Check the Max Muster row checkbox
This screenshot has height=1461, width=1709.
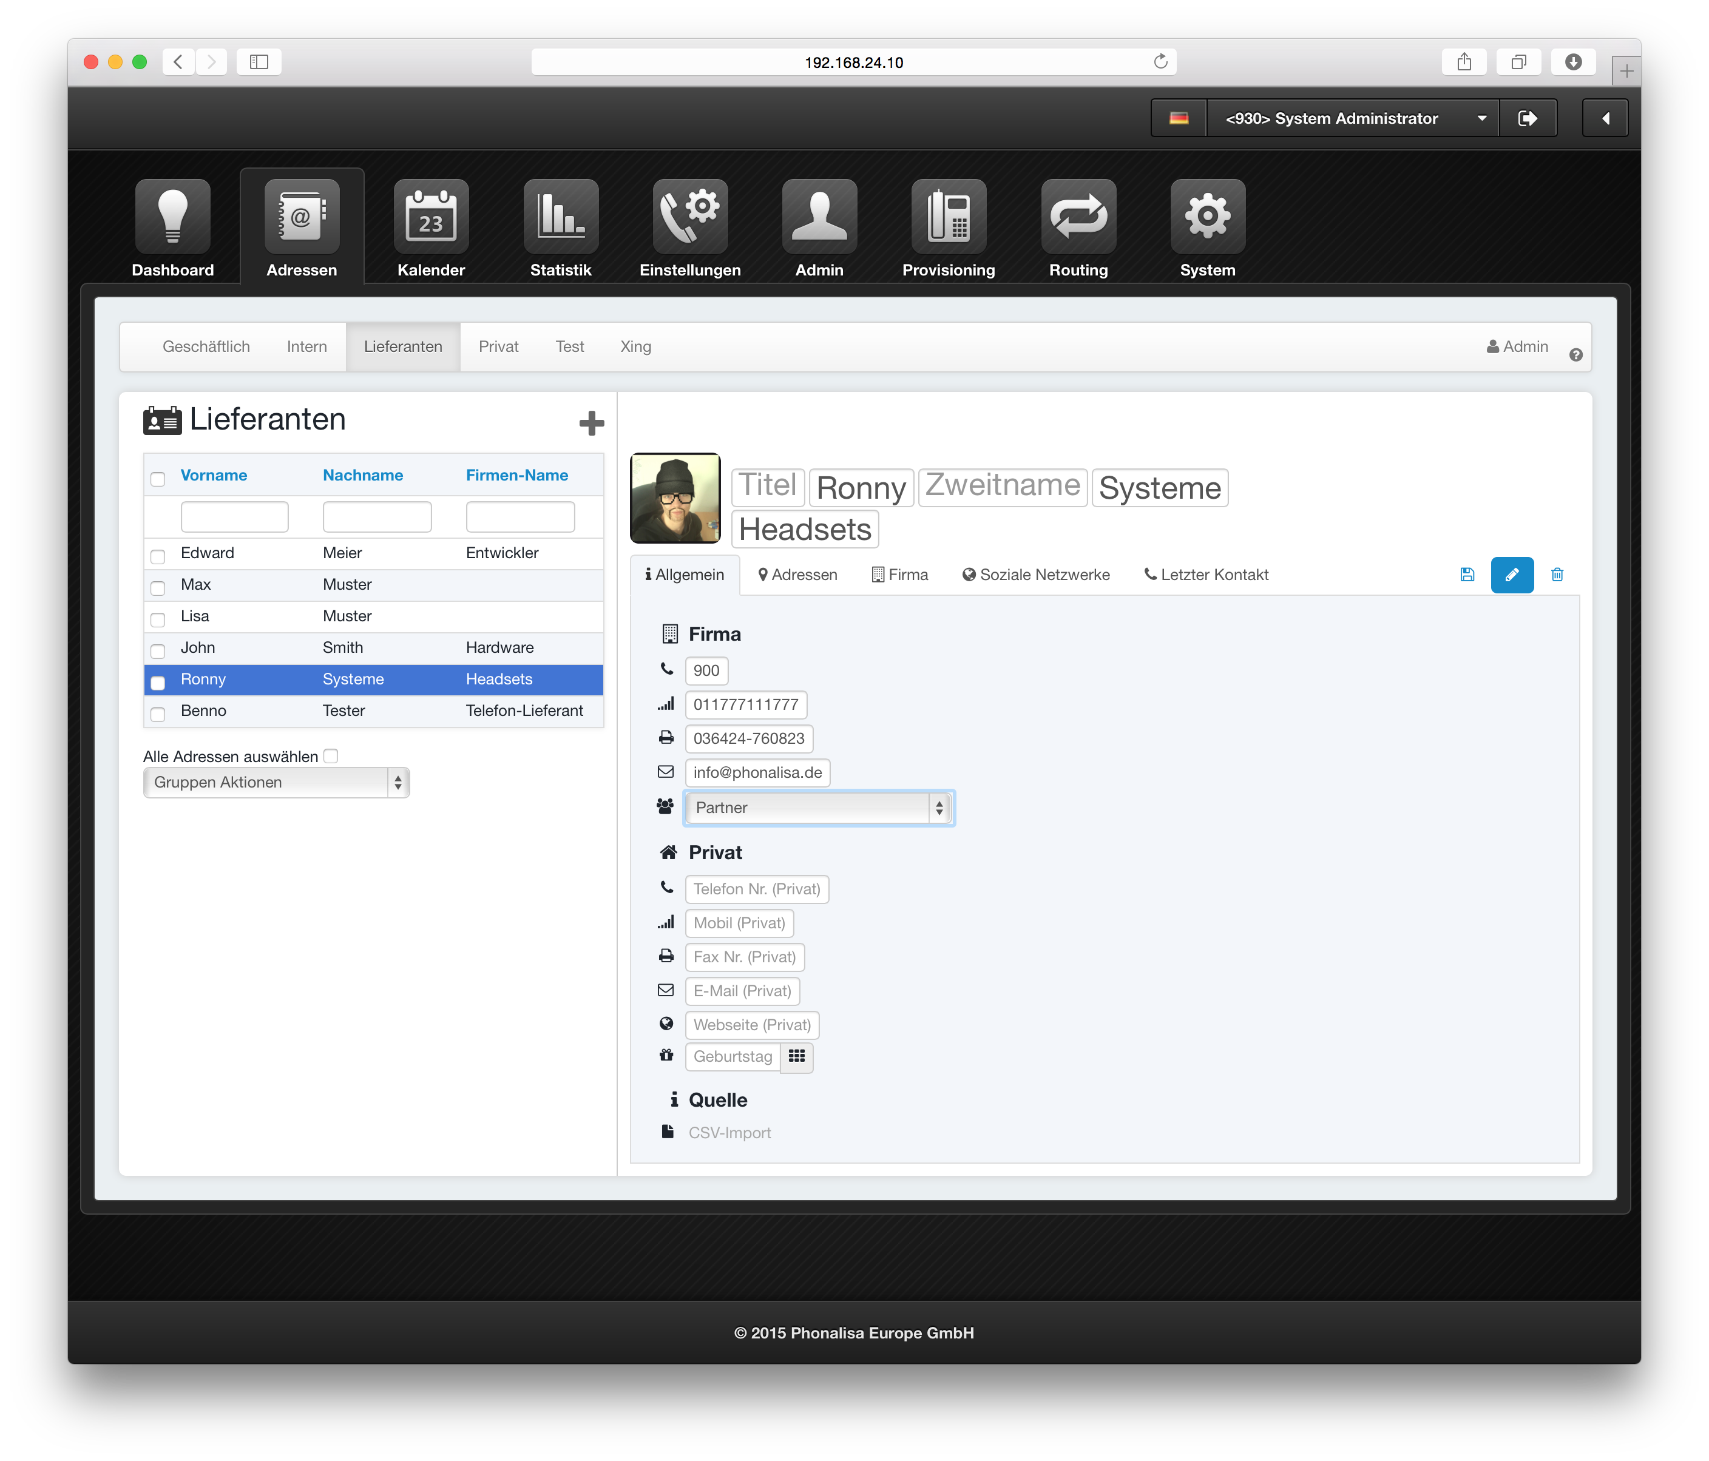coord(158,587)
